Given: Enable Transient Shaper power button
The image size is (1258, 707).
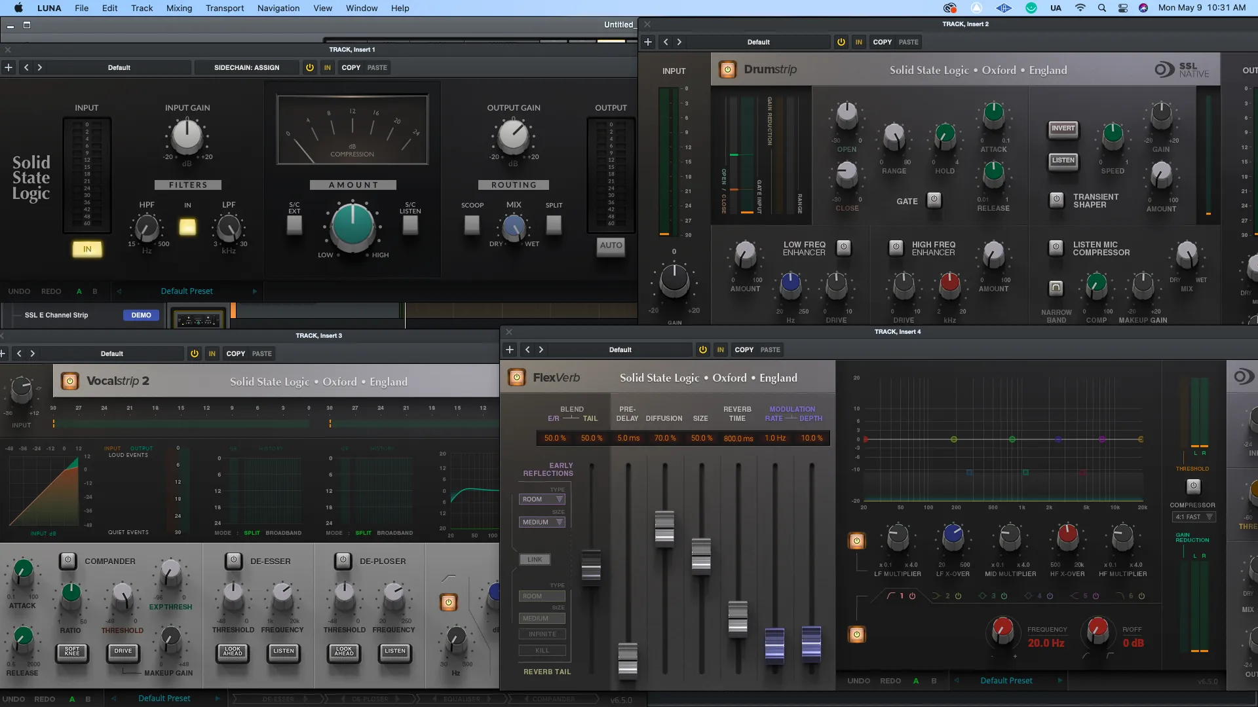Looking at the screenshot, I should click(x=1056, y=200).
